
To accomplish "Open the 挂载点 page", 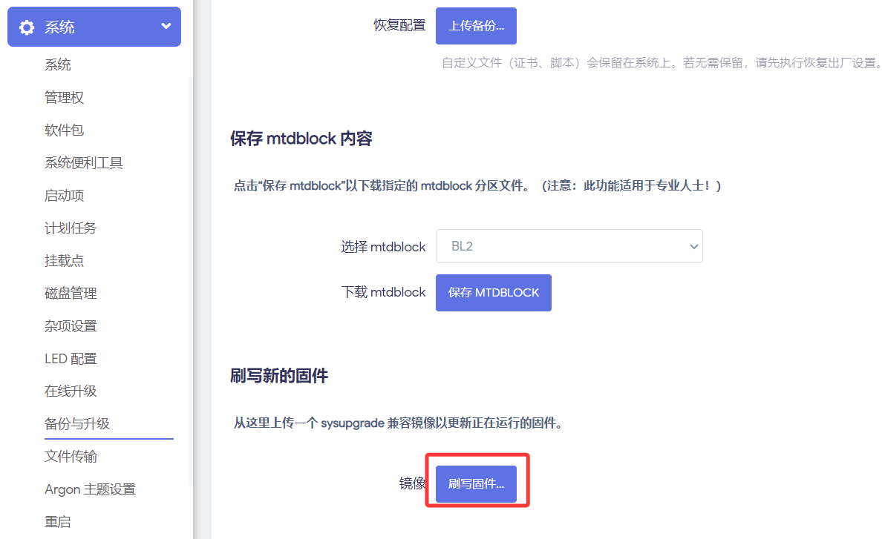I will coord(64,261).
